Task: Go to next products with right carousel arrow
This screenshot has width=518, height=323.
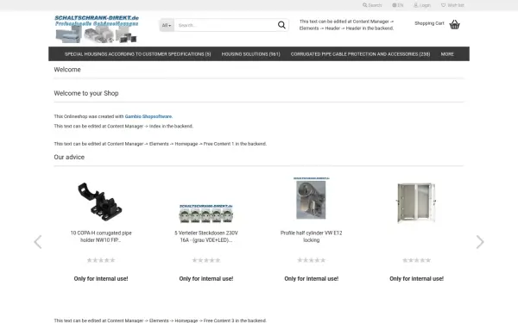Action: coord(480,242)
